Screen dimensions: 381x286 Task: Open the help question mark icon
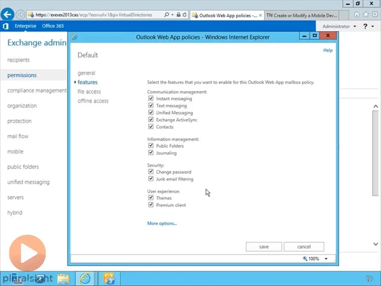tap(365, 26)
